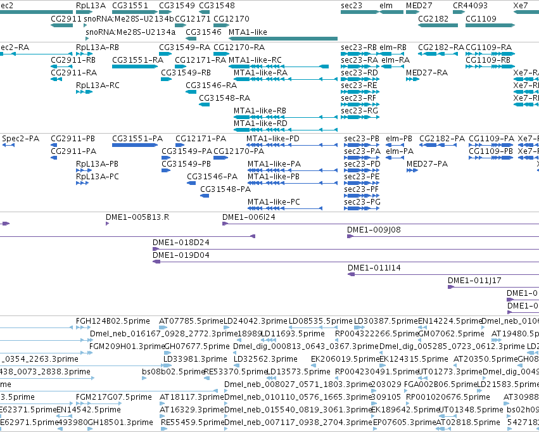539x432 pixels.
Task: Select the CG31551 gene label
Action: pyautogui.click(x=130, y=6)
